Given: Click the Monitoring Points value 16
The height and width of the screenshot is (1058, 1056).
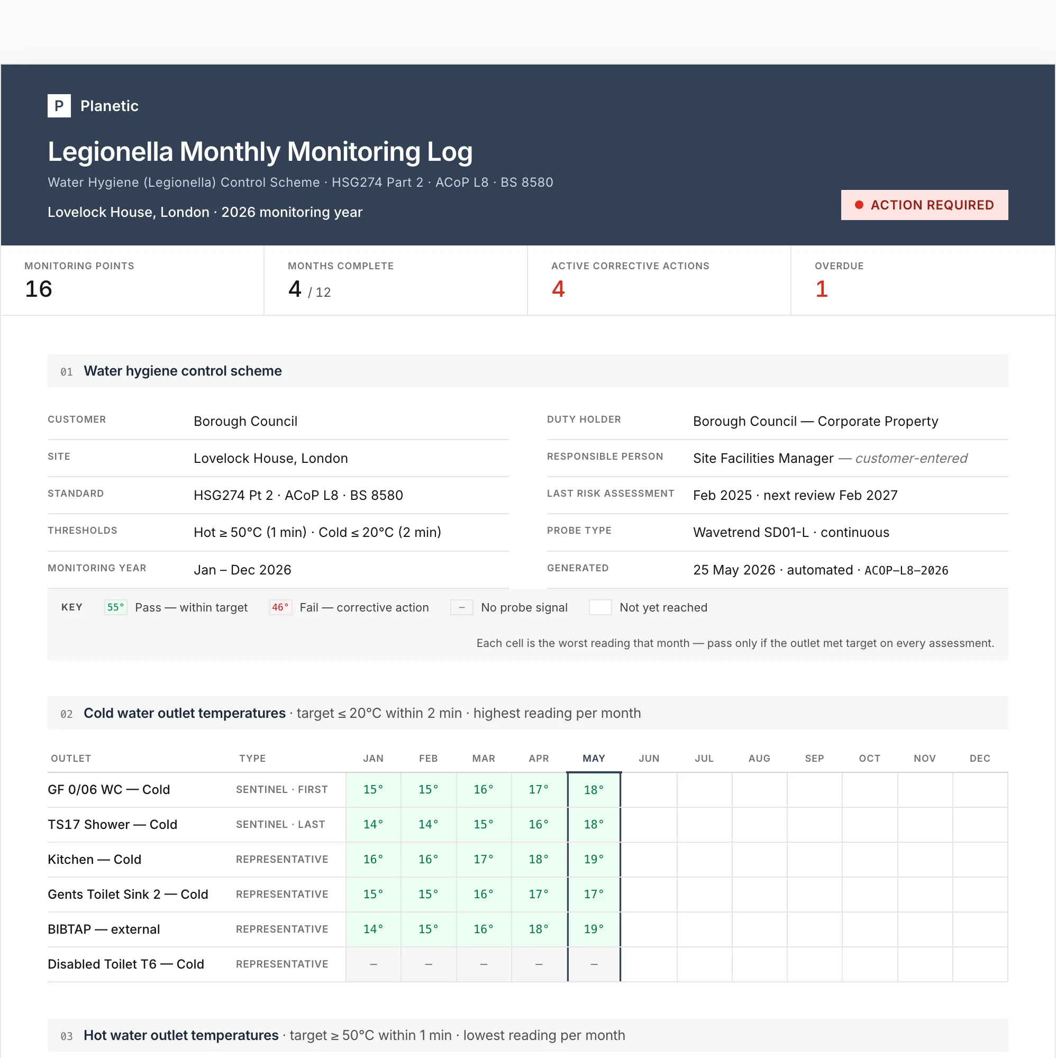Looking at the screenshot, I should coord(38,289).
